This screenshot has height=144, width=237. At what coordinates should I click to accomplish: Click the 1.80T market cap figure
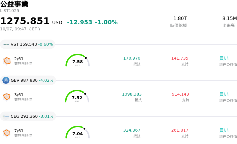(x=180, y=18)
